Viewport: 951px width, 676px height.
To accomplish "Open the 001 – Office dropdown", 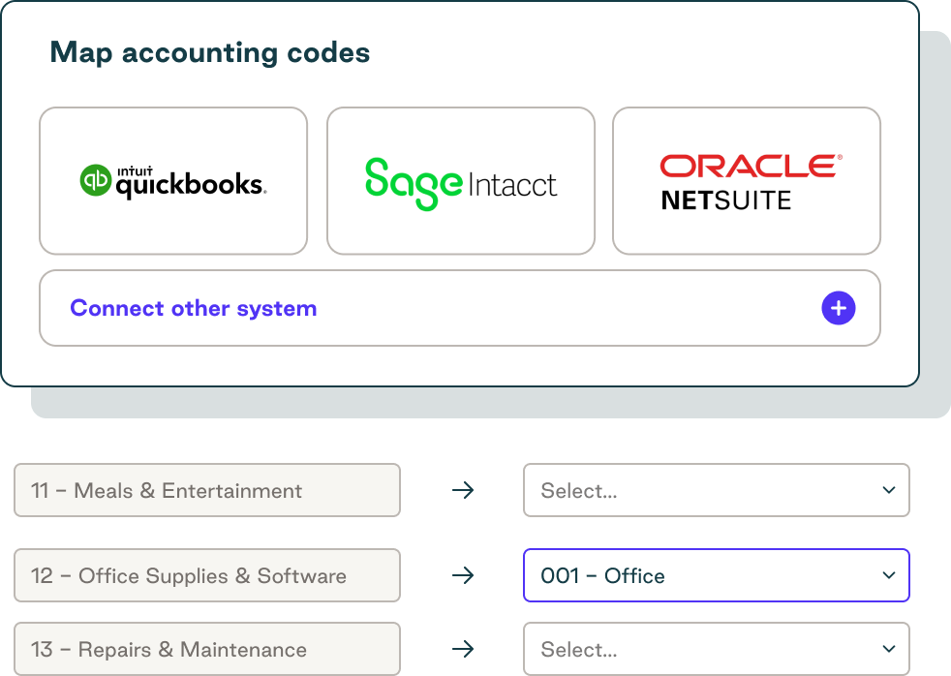I will [x=717, y=575].
